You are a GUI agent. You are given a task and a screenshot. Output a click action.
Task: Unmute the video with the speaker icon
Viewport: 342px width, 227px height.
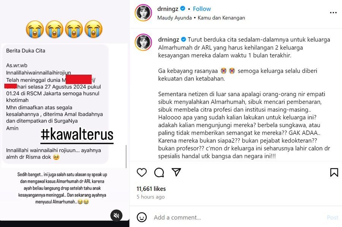(117, 216)
